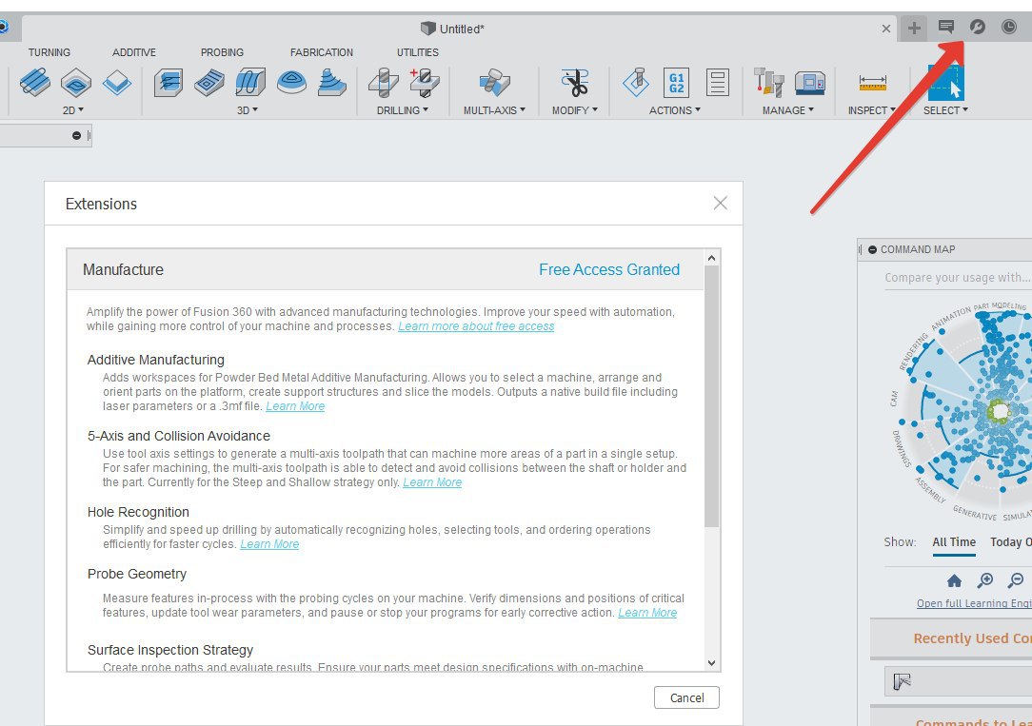Select the 2D Adaptive Clearing icon
This screenshot has width=1032, height=726.
pyautogui.click(x=35, y=83)
